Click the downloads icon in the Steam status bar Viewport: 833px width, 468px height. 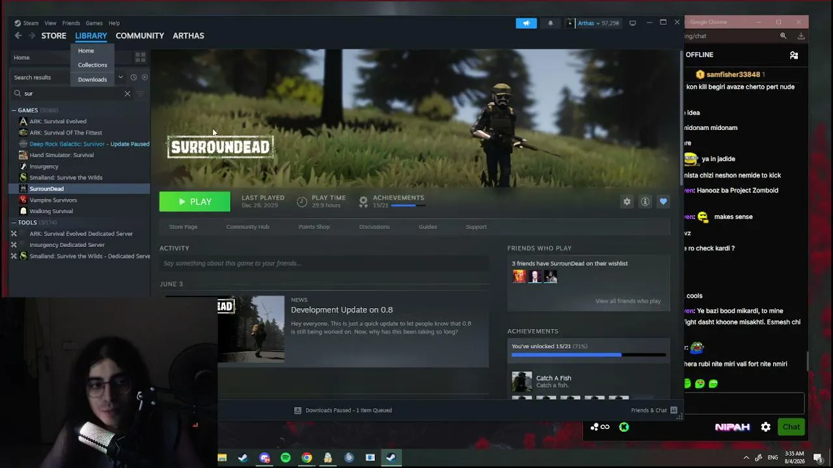tap(297, 410)
